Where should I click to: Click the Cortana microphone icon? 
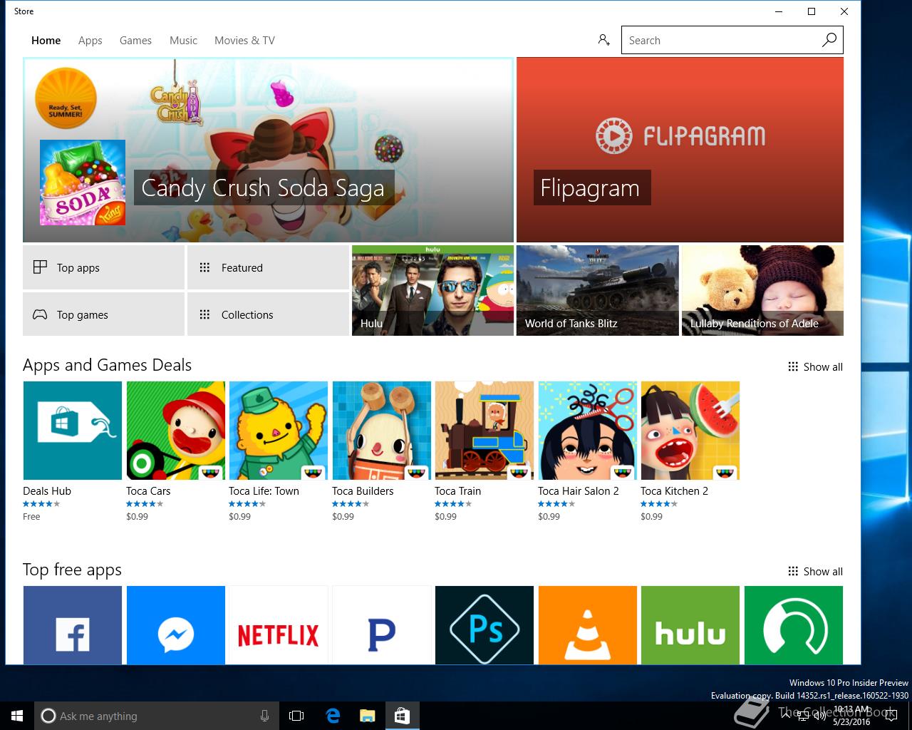(x=264, y=716)
